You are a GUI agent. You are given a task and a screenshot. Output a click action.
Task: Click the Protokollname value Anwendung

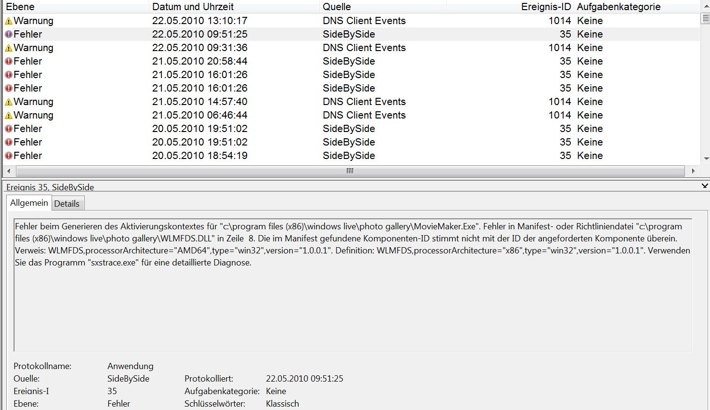pyautogui.click(x=131, y=366)
